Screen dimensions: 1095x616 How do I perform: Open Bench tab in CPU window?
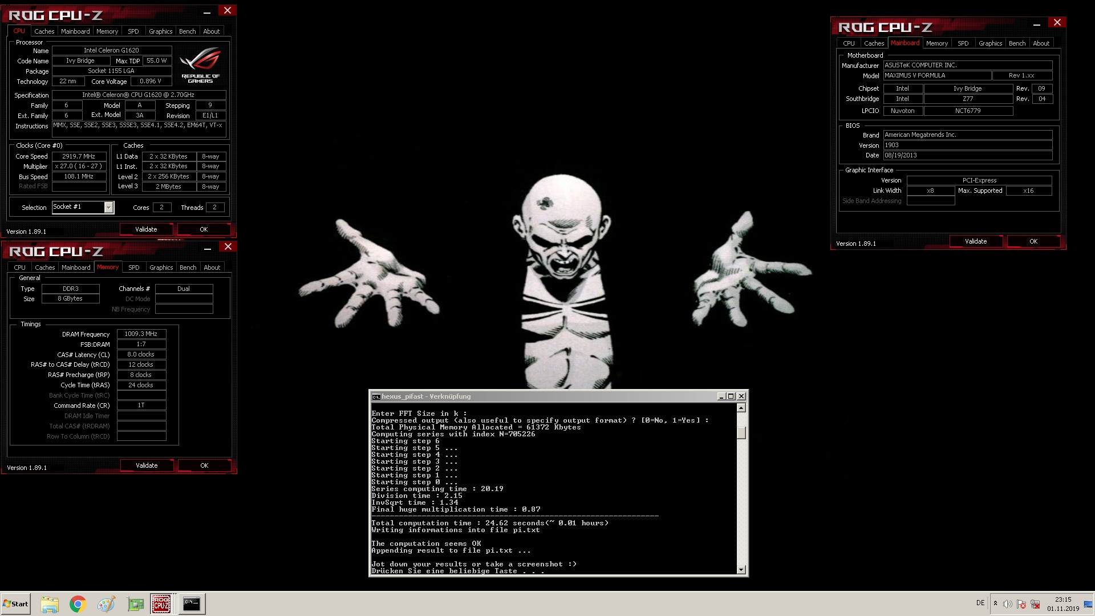187,31
